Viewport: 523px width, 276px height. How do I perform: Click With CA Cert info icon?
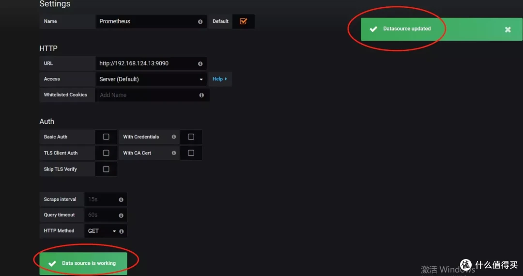point(174,153)
